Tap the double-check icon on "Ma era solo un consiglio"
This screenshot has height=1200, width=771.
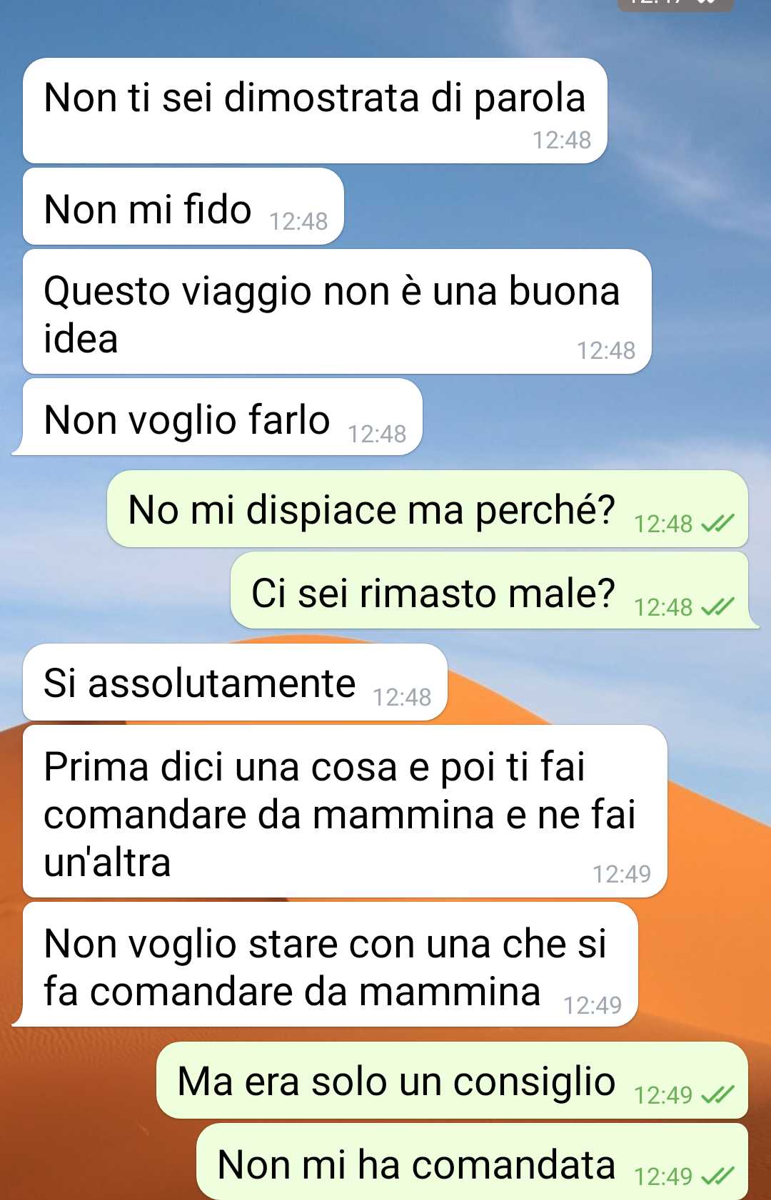coord(717,1094)
